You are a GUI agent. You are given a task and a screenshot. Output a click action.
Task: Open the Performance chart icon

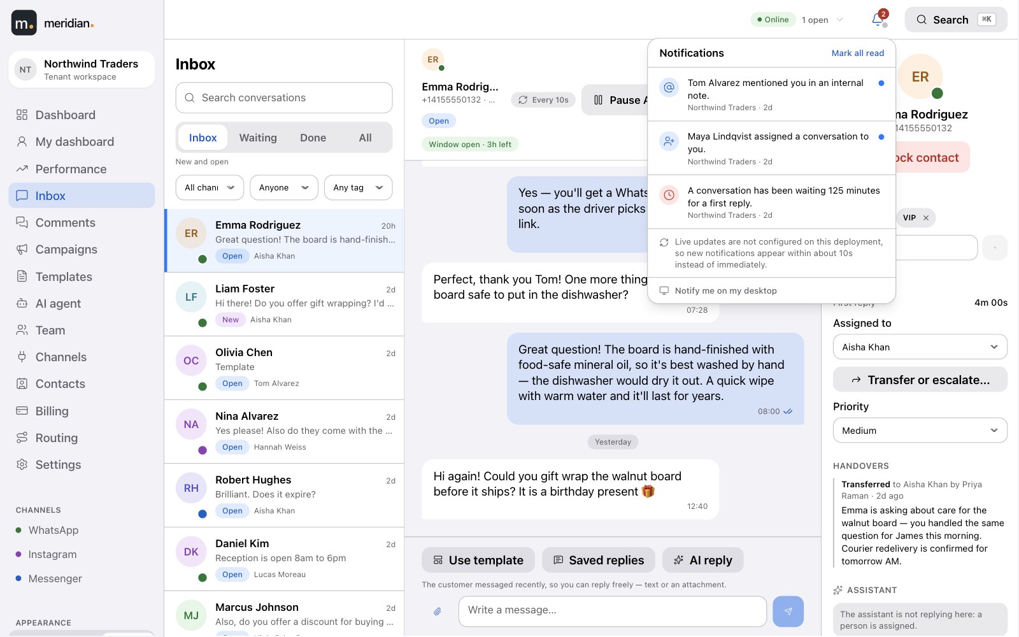pyautogui.click(x=22, y=169)
